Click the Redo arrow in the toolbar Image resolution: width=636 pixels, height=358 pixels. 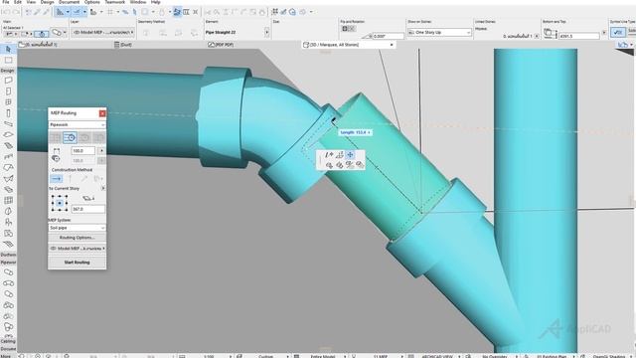coord(16,12)
